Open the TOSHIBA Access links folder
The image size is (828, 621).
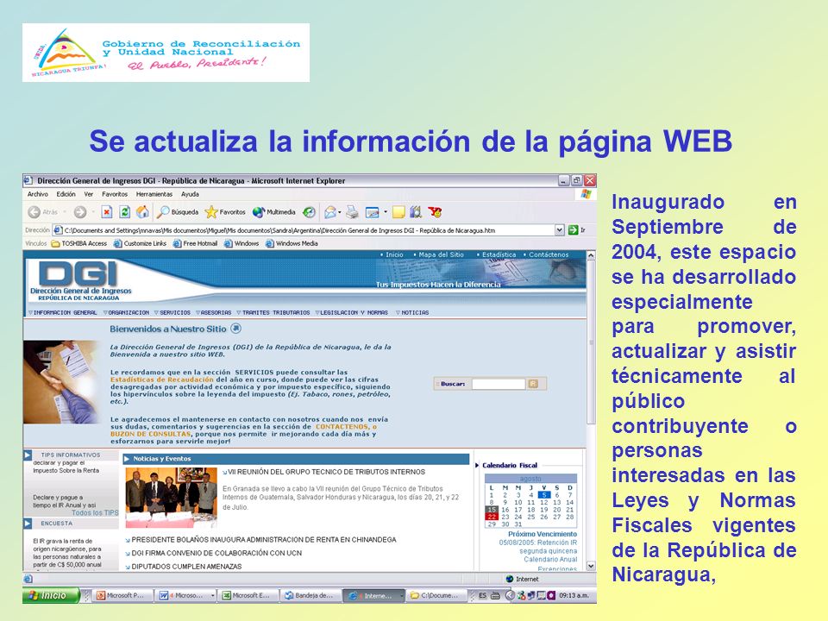(x=79, y=243)
